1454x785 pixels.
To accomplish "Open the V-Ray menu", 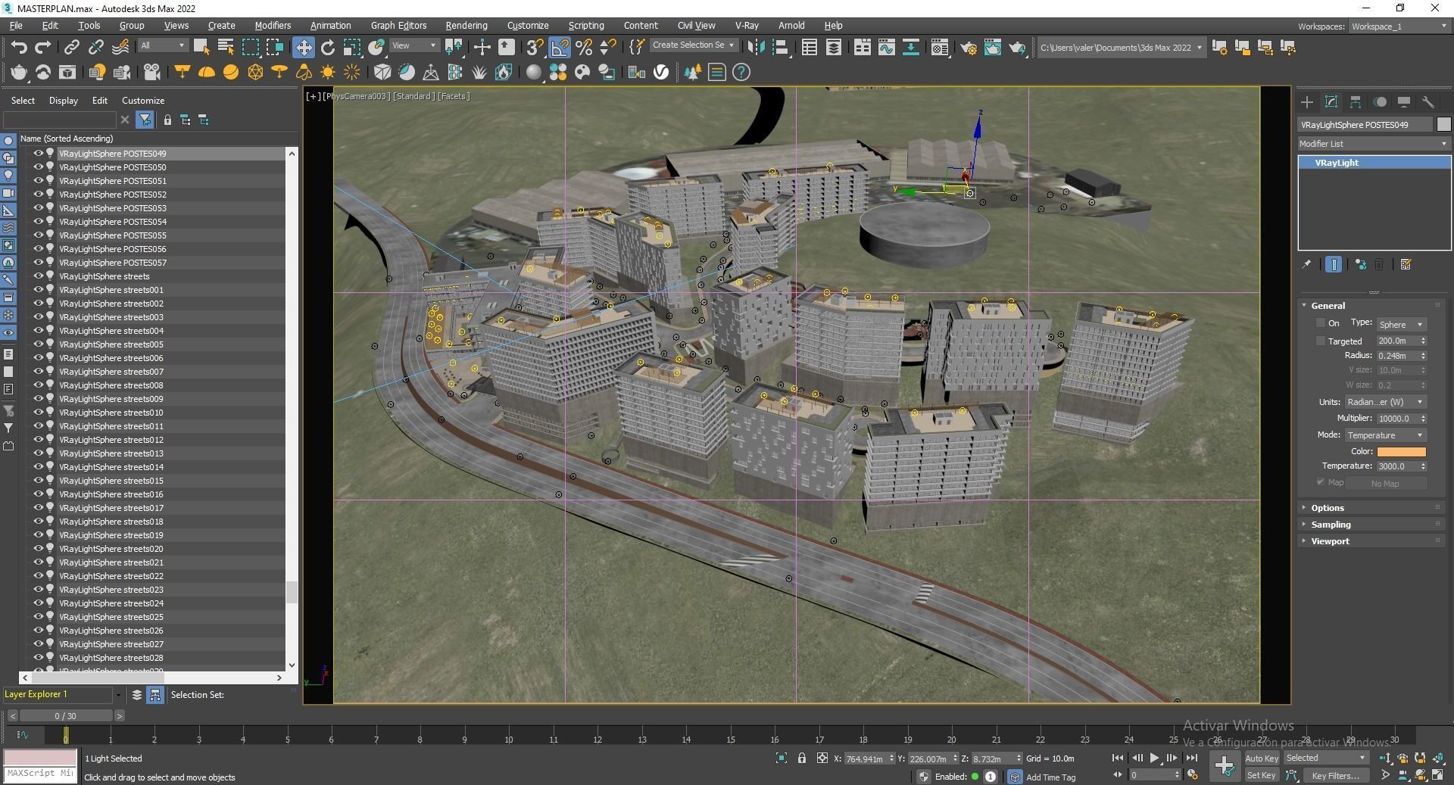I will [x=747, y=26].
